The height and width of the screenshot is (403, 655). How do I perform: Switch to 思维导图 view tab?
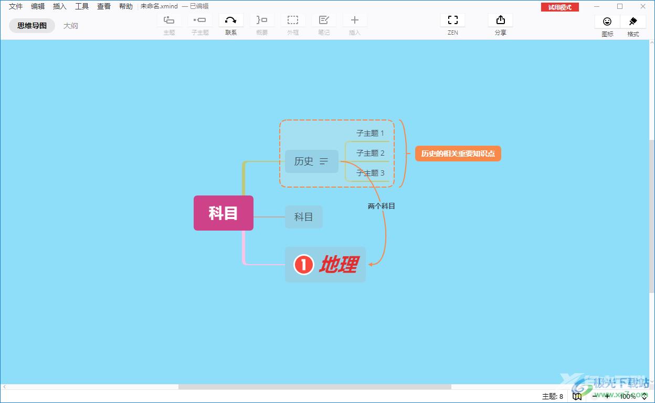32,25
